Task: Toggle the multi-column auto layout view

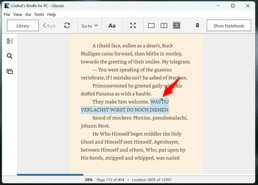Action: coord(176,26)
